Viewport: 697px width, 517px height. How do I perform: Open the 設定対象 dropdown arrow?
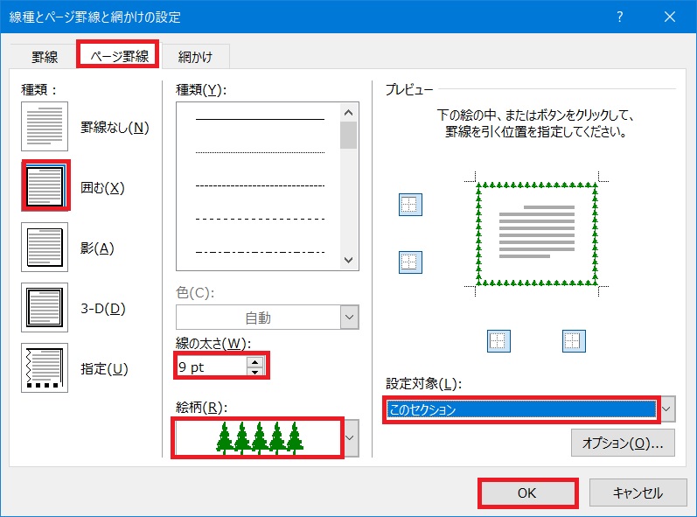tap(666, 409)
